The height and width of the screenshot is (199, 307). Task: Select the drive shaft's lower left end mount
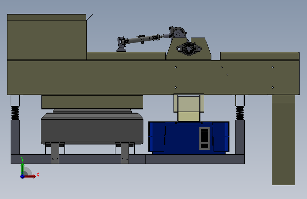pyautogui.click(x=121, y=44)
